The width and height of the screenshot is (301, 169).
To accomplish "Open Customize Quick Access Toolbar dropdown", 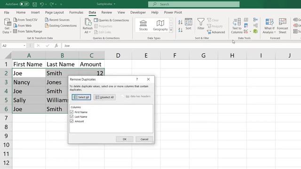I will (x=61, y=4).
